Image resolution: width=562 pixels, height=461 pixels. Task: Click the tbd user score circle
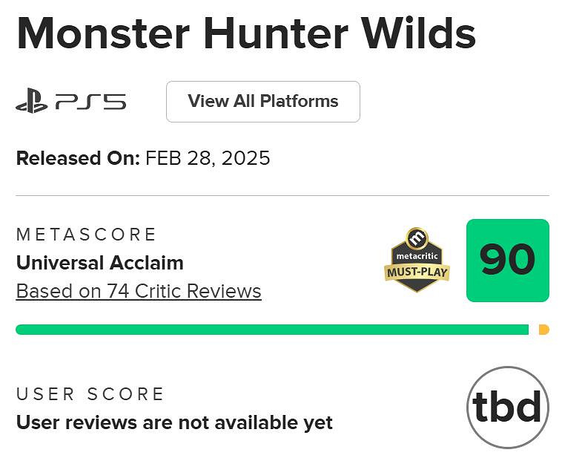(x=508, y=407)
